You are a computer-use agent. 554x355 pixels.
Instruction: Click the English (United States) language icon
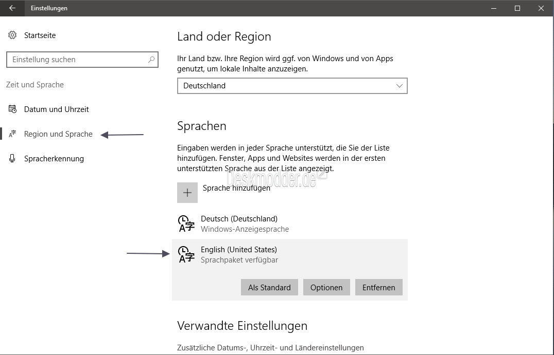[186, 254]
